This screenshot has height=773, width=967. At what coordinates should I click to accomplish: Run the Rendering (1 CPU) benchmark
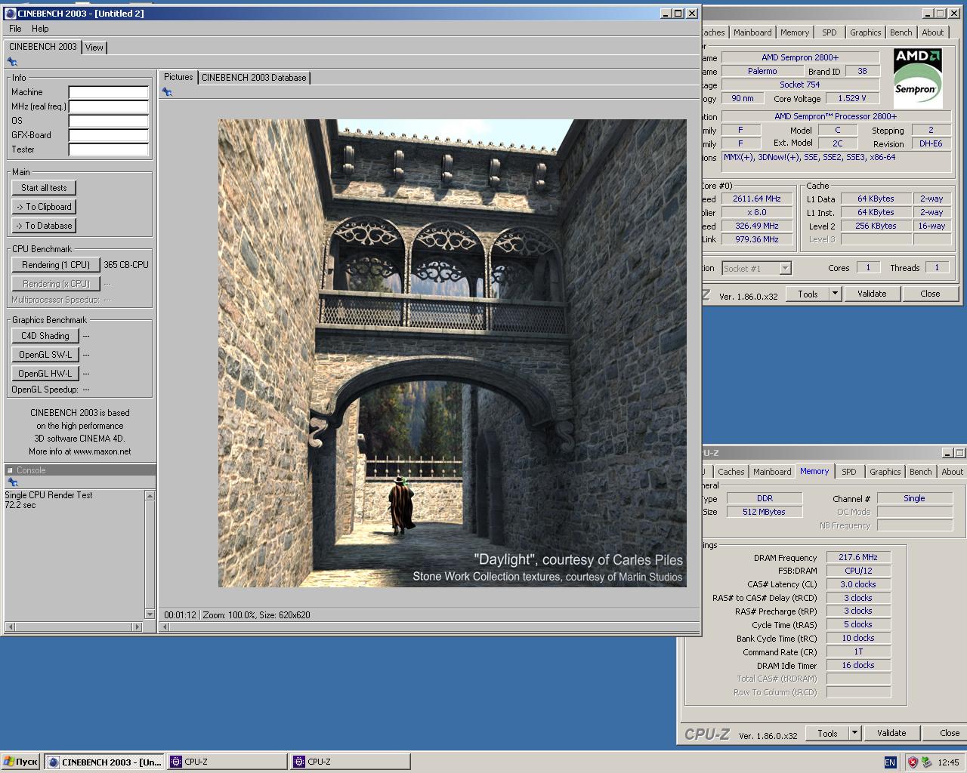coord(56,265)
